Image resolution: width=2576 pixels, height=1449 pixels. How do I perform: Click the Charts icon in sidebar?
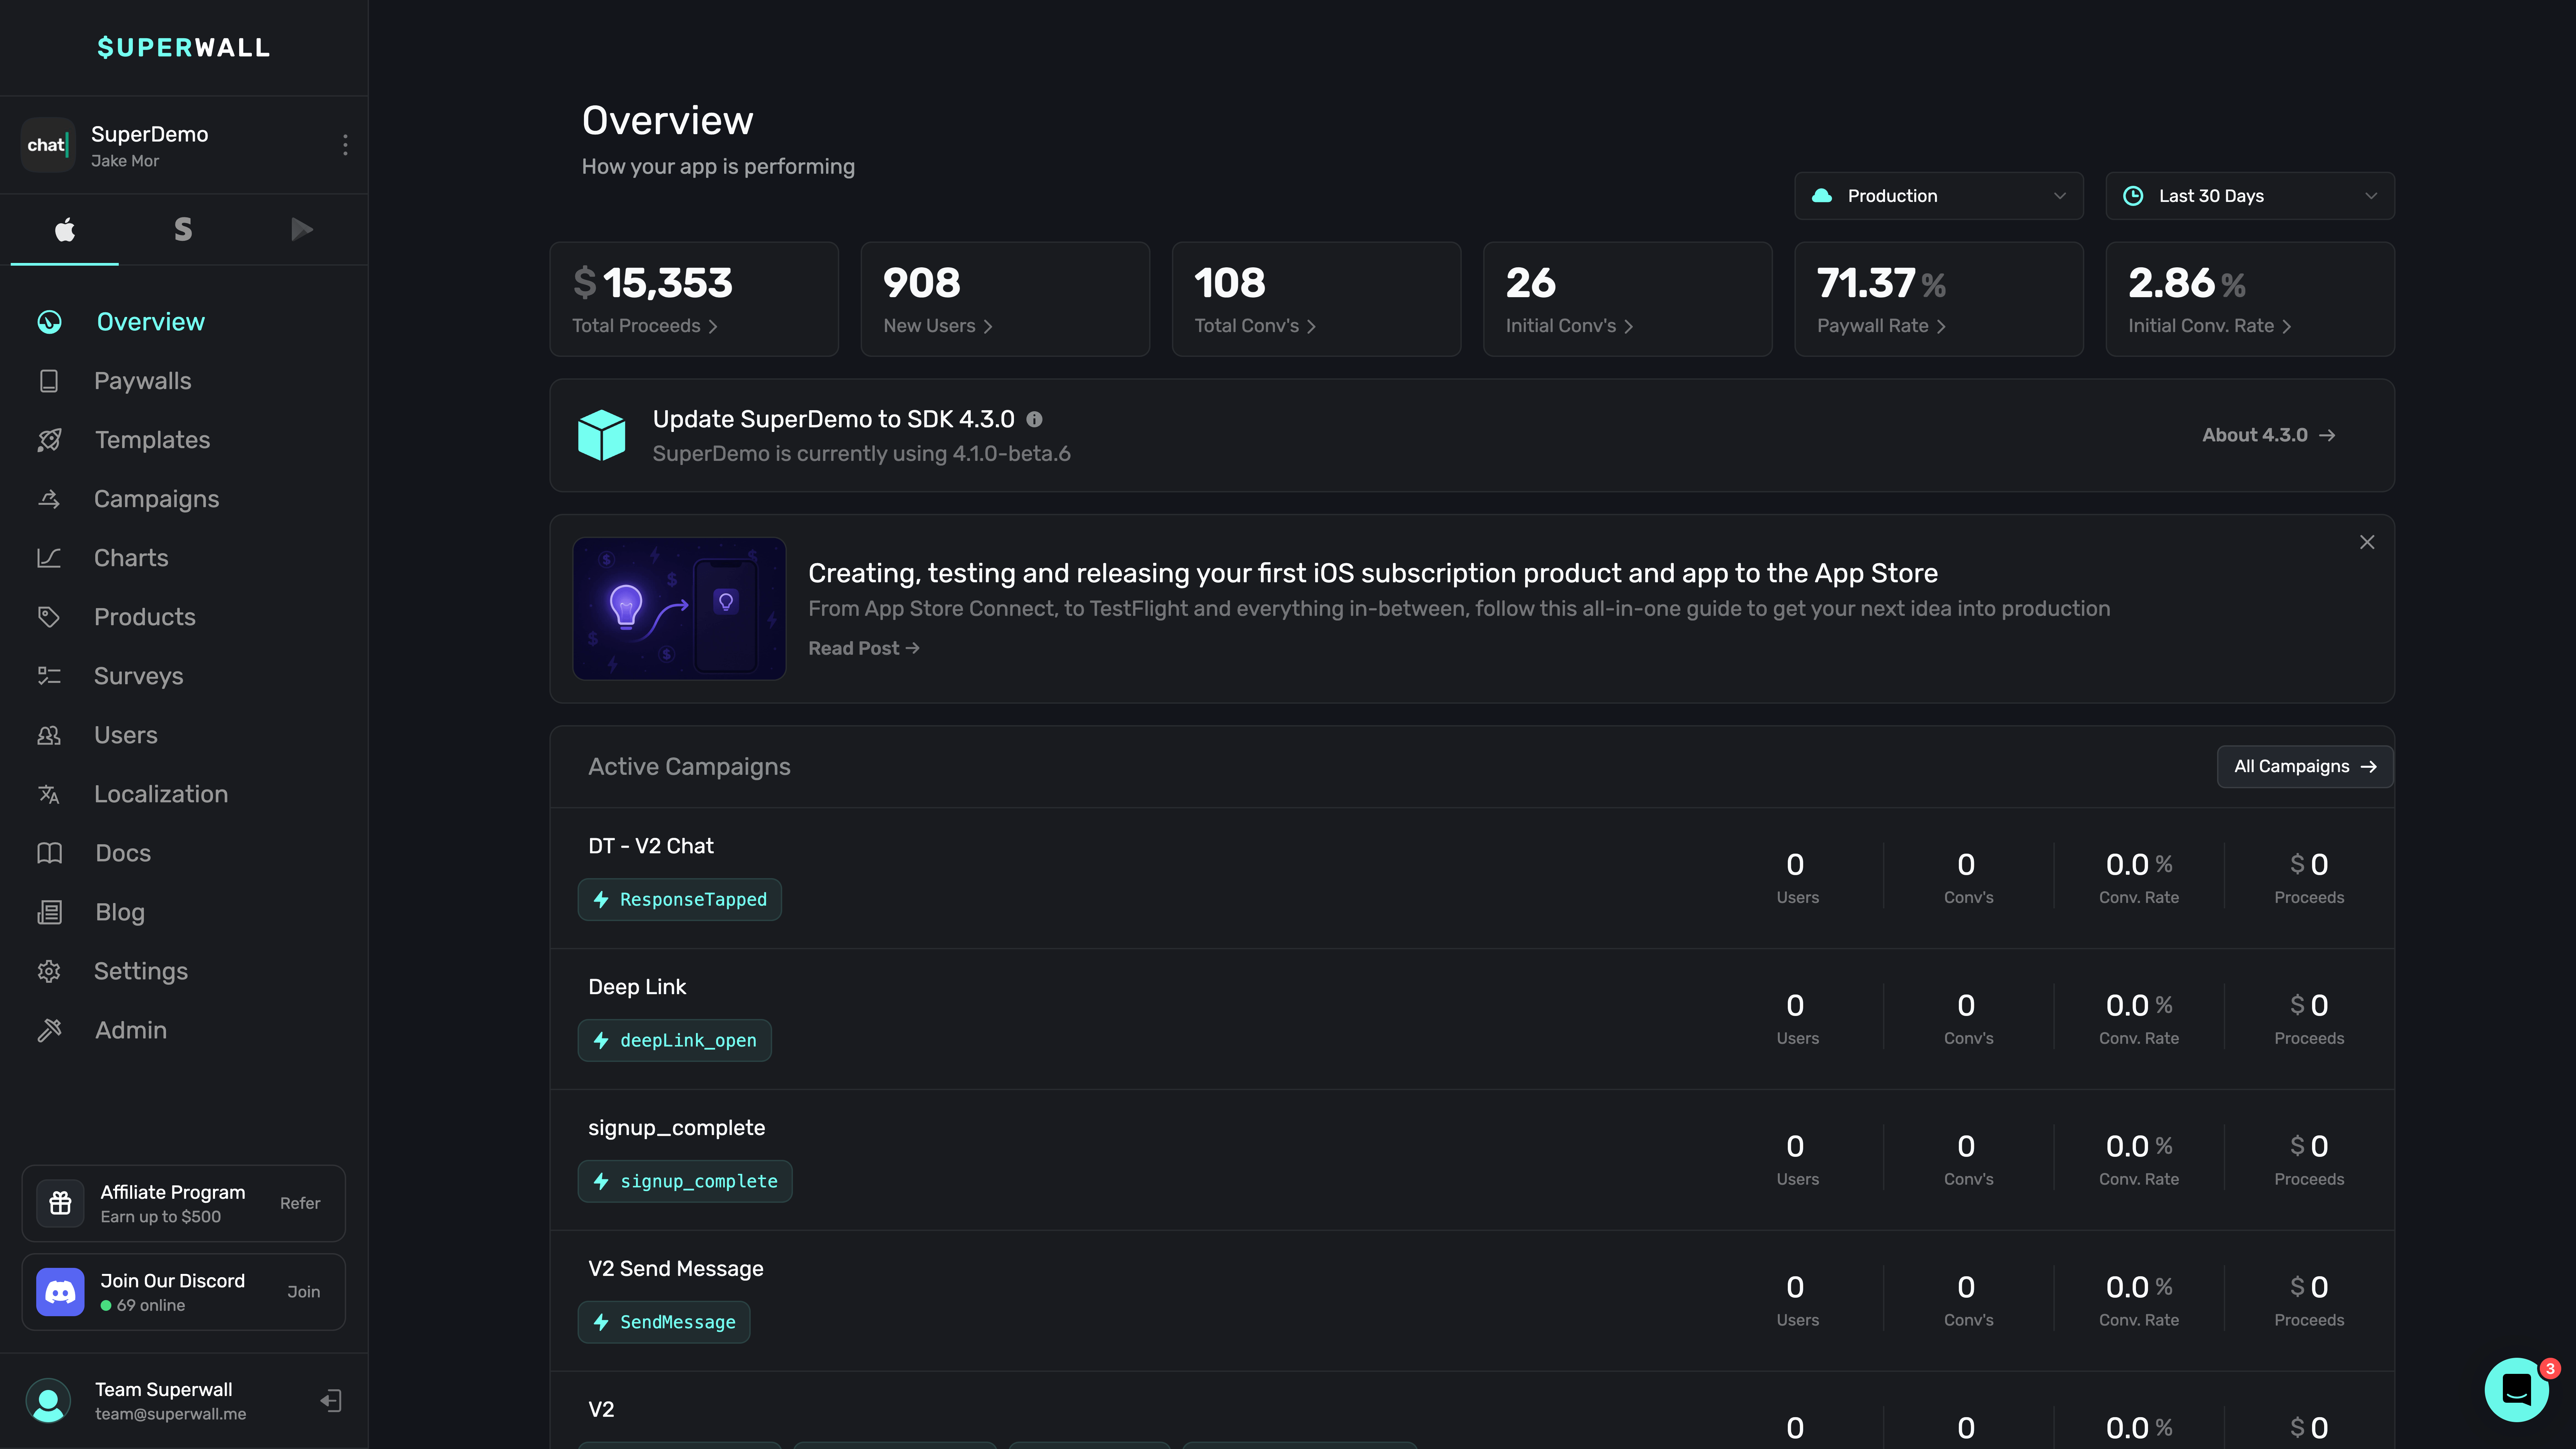click(49, 558)
